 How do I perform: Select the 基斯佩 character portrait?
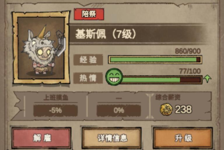[x=41, y=48]
